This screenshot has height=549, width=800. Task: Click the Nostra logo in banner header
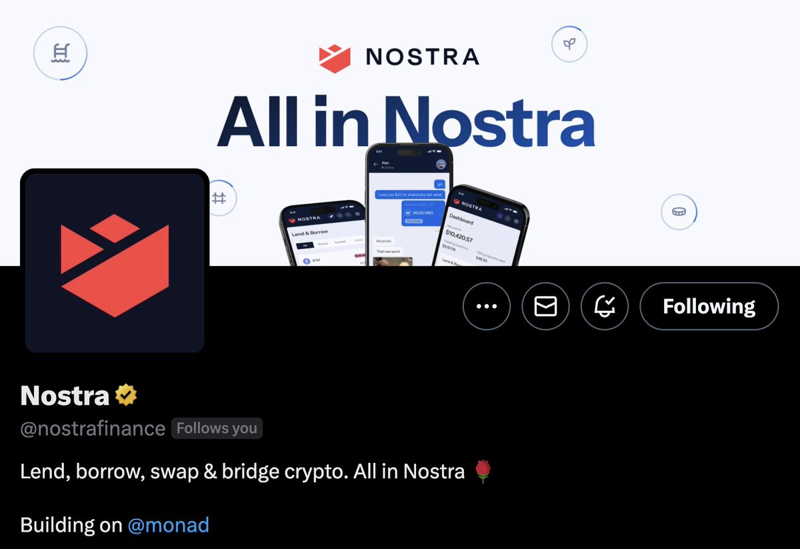click(x=399, y=57)
